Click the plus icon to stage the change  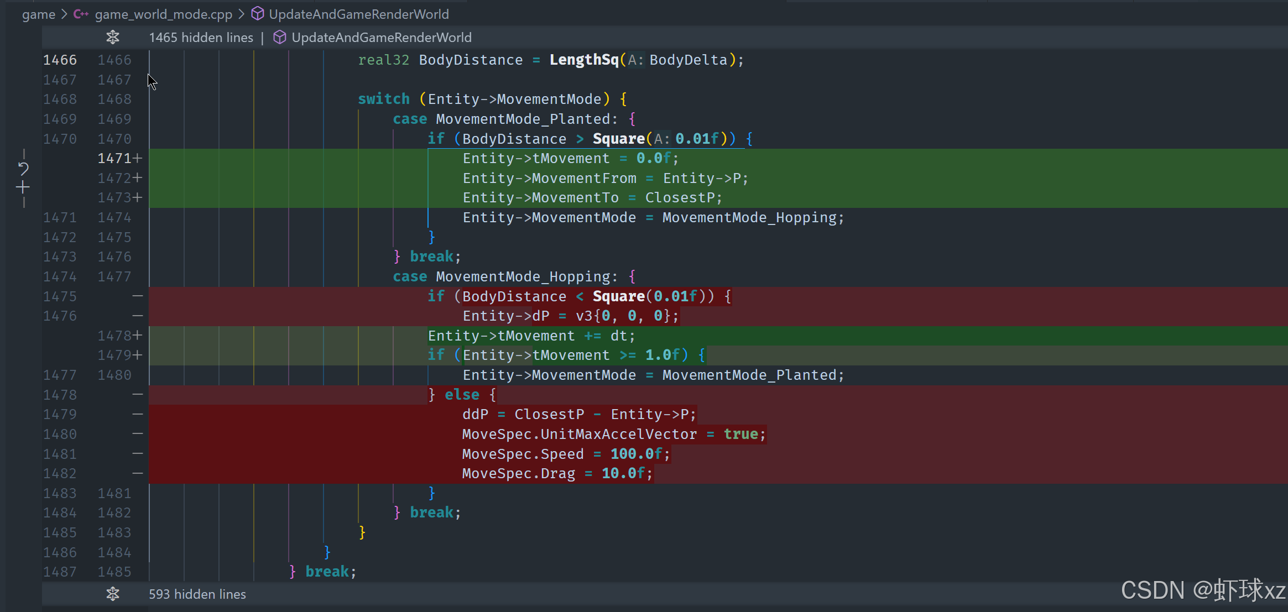pyautogui.click(x=23, y=188)
